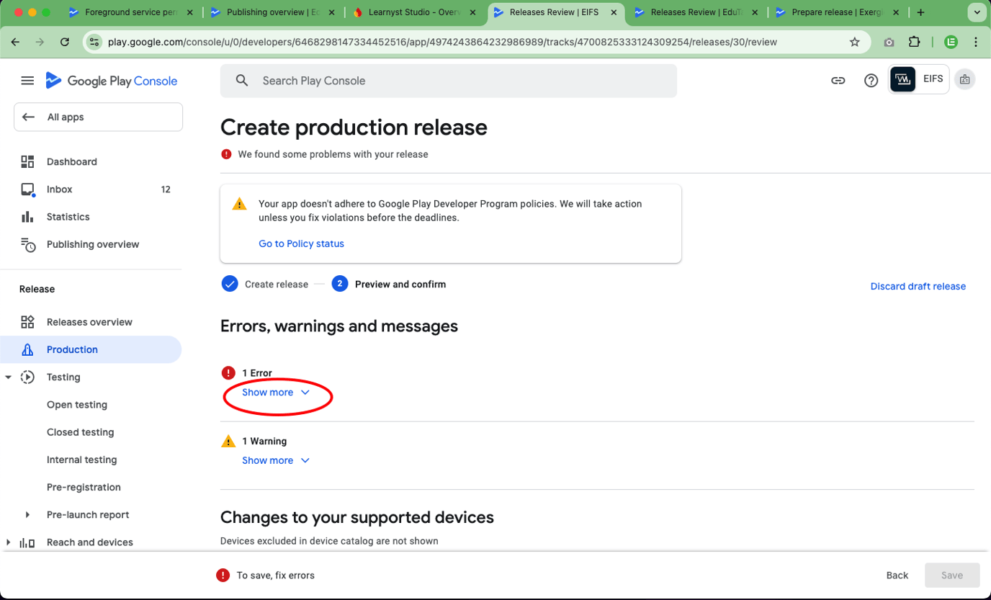Open Publishing overview in the sidebar
This screenshot has width=991, height=600.
pyautogui.click(x=93, y=244)
